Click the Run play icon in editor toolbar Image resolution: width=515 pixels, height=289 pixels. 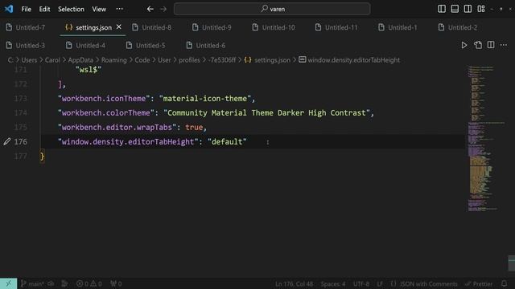[464, 45]
